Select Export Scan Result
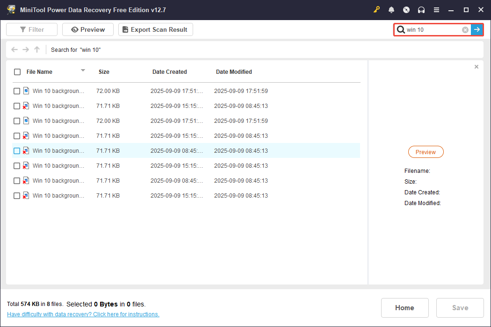Screen dimensions: 491x327 coord(155,29)
